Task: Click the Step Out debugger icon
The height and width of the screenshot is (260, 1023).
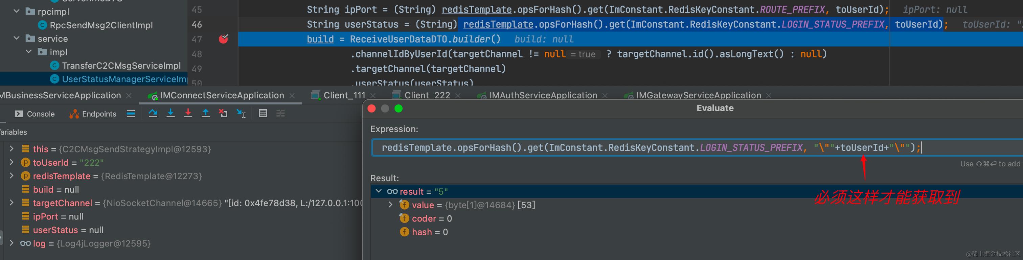Action: (x=205, y=114)
